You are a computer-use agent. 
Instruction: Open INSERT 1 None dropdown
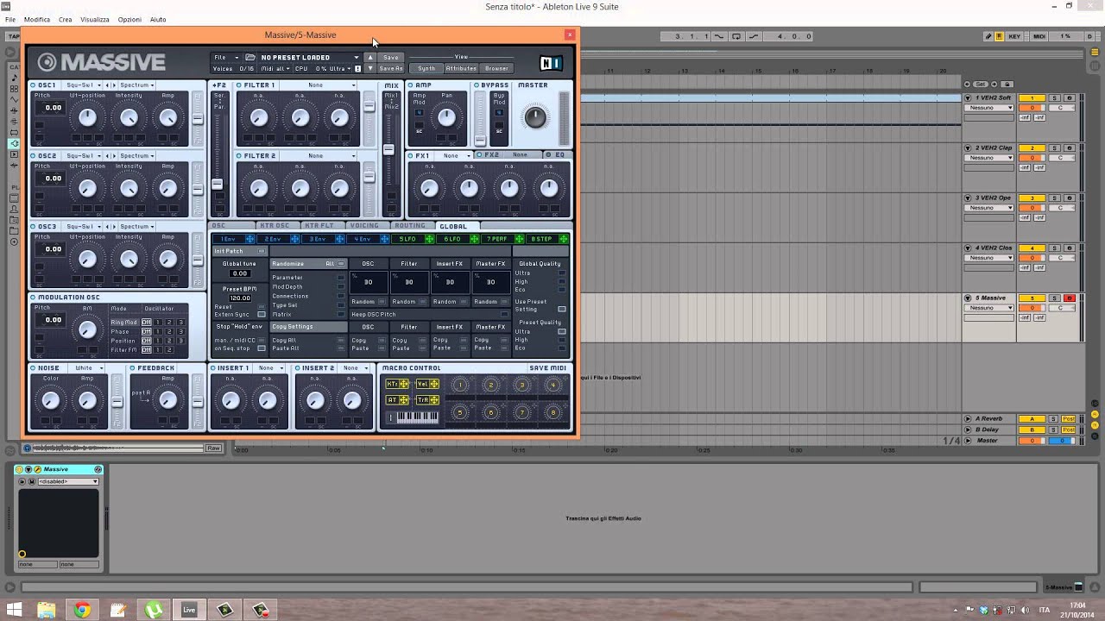[x=271, y=368]
